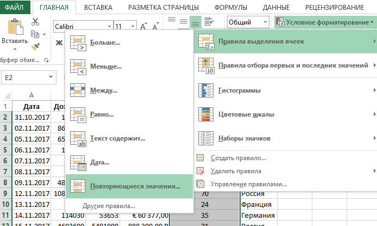Screen dimensions: 377x226
Task: Click Создать правило... entry
Action: click(x=286, y=158)
